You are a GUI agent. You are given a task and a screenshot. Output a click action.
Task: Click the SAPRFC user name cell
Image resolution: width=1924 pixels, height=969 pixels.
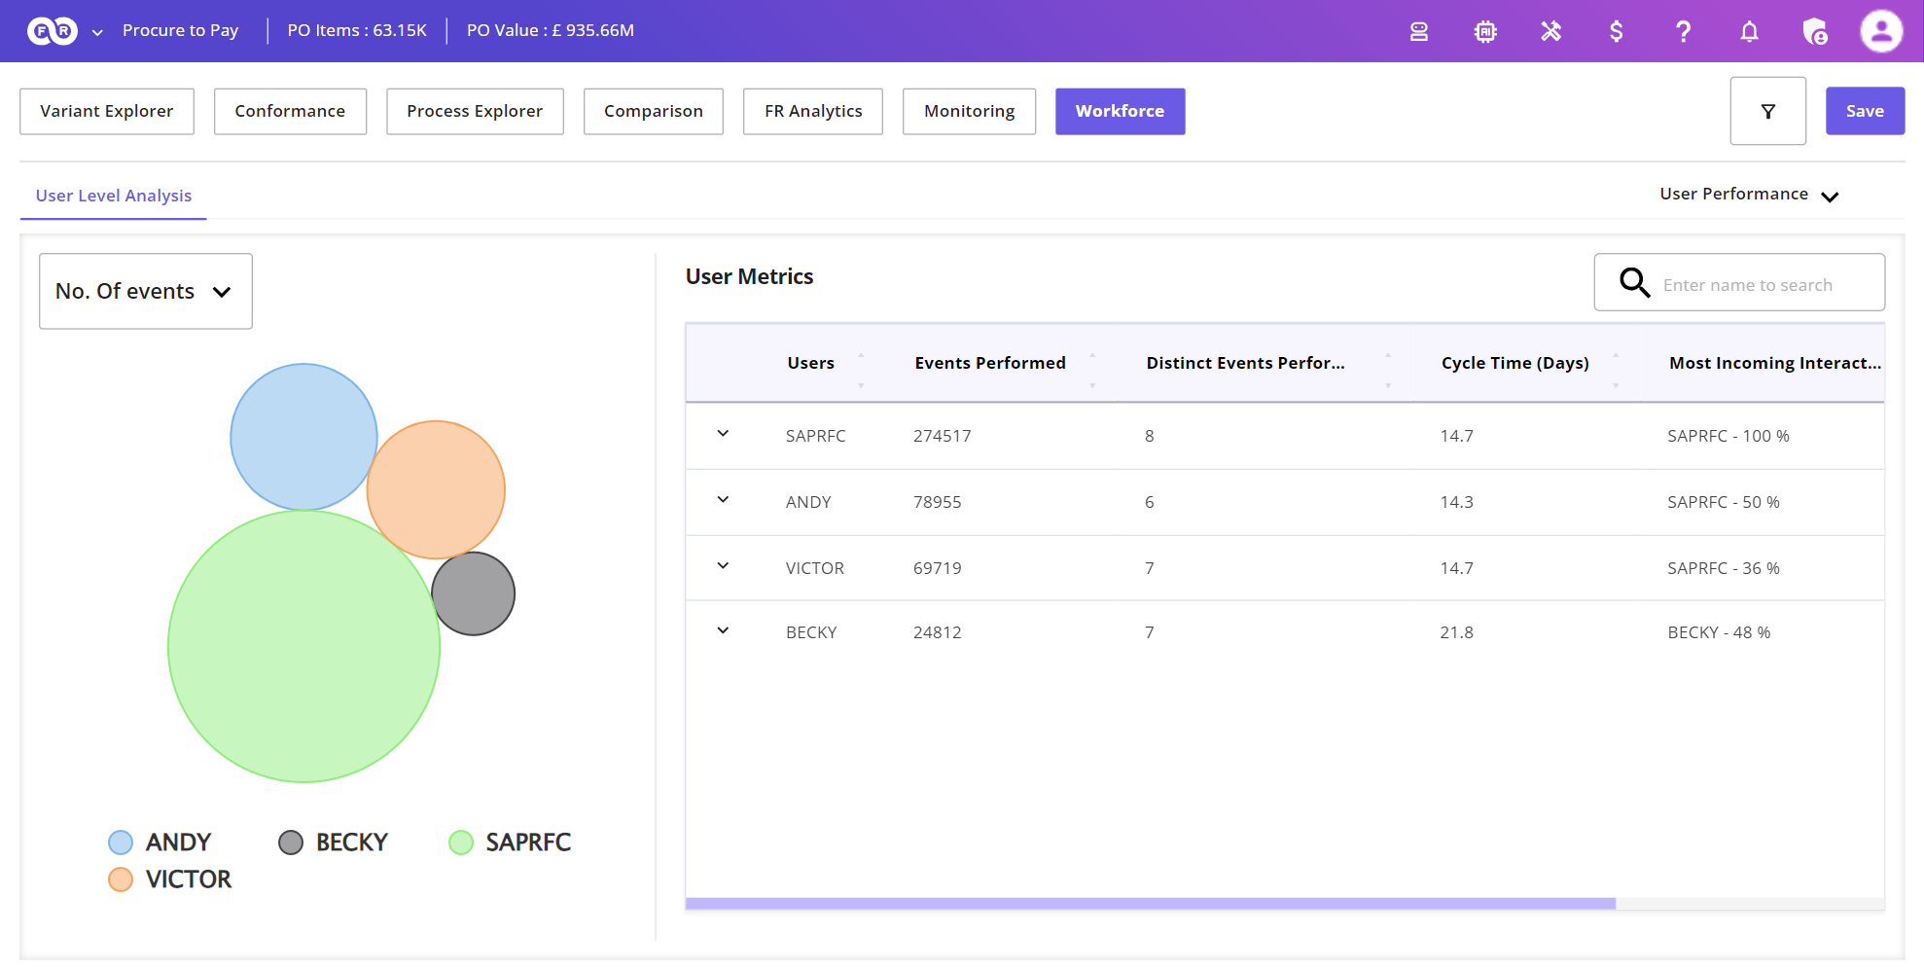(x=815, y=436)
